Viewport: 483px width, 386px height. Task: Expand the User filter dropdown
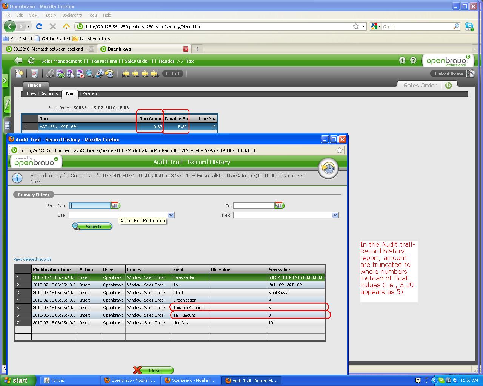[x=171, y=215]
